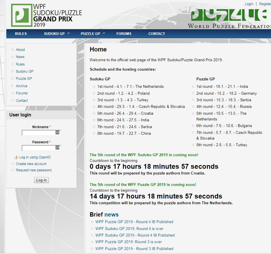Screen dimensions: 271x254
Task: Click the '0 days 17 hours' Sudoku countdown
Action: [x=154, y=166]
